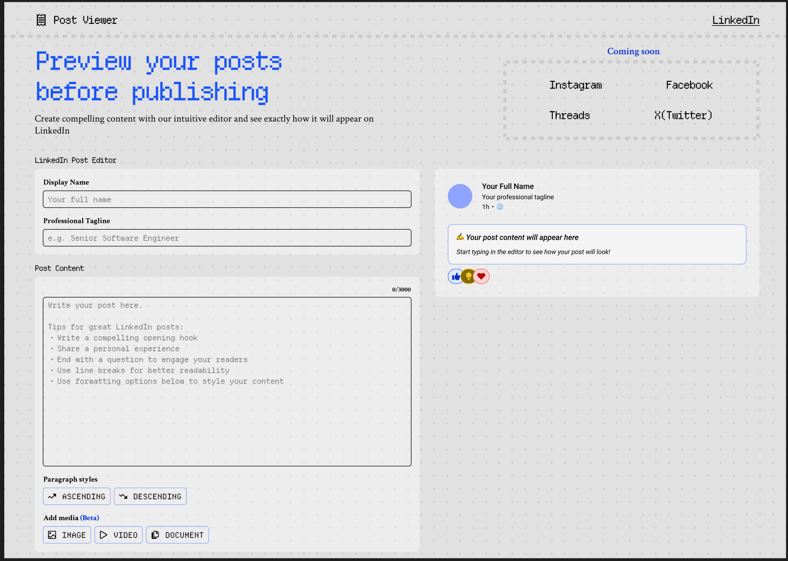Click the thumbs-up like reaction icon

point(456,276)
